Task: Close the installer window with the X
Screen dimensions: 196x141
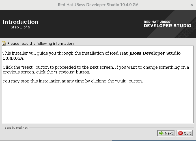Action: point(192,5)
